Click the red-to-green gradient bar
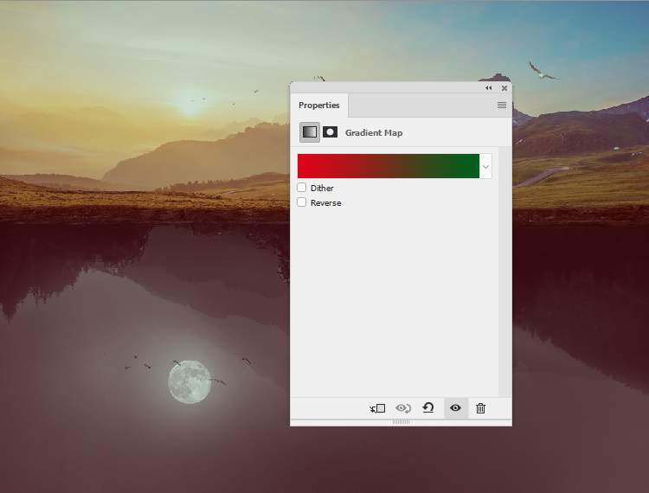649x493 pixels. (388, 166)
